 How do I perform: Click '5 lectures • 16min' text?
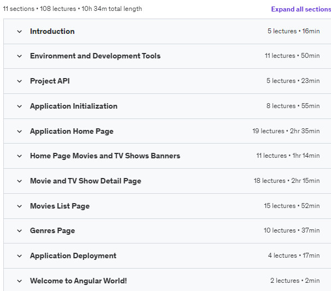(x=294, y=31)
